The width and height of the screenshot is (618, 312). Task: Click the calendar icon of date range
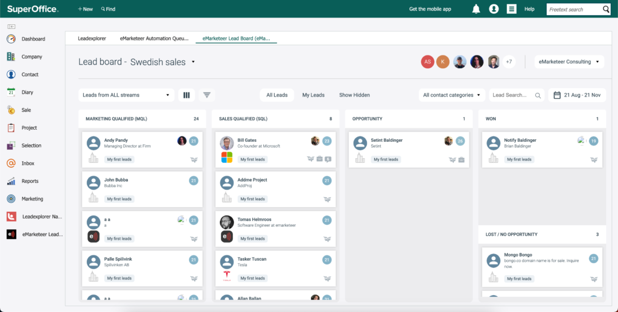tap(557, 95)
